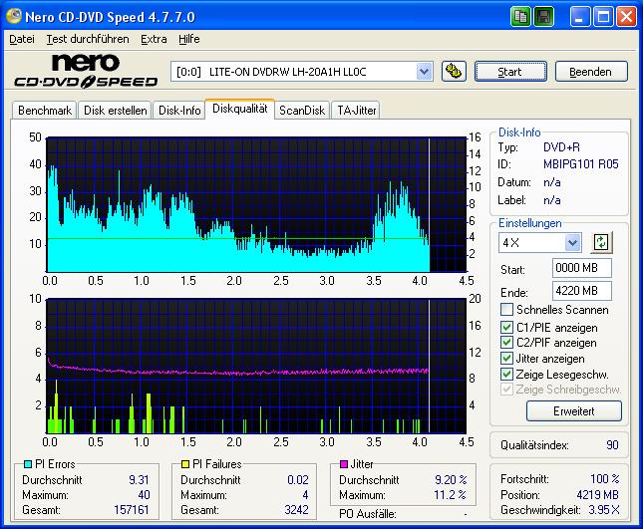Click Jitter Maximum value 11.2 %
Image resolution: width=643 pixels, height=529 pixels.
click(x=451, y=495)
